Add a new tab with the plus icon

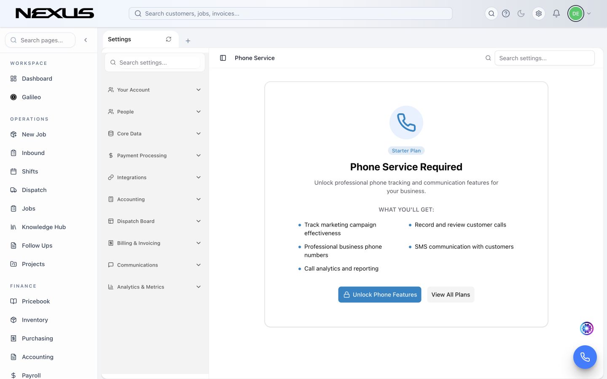(188, 41)
